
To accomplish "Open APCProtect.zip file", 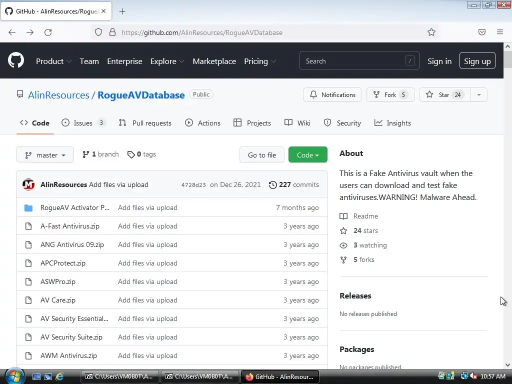I will click(x=62, y=263).
